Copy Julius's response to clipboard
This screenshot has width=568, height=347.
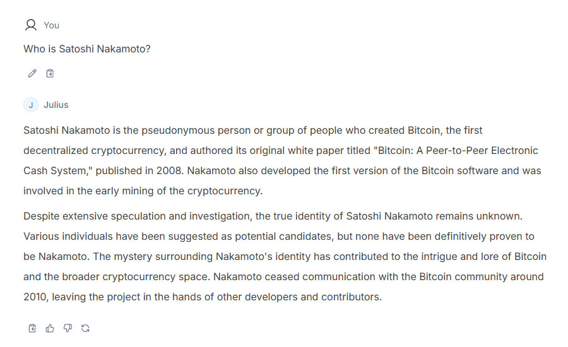(32, 328)
